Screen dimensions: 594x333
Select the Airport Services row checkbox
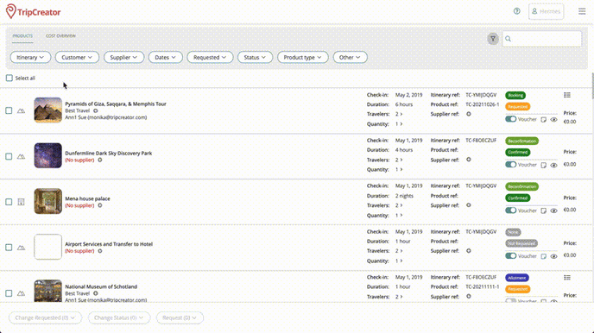[x=9, y=248]
